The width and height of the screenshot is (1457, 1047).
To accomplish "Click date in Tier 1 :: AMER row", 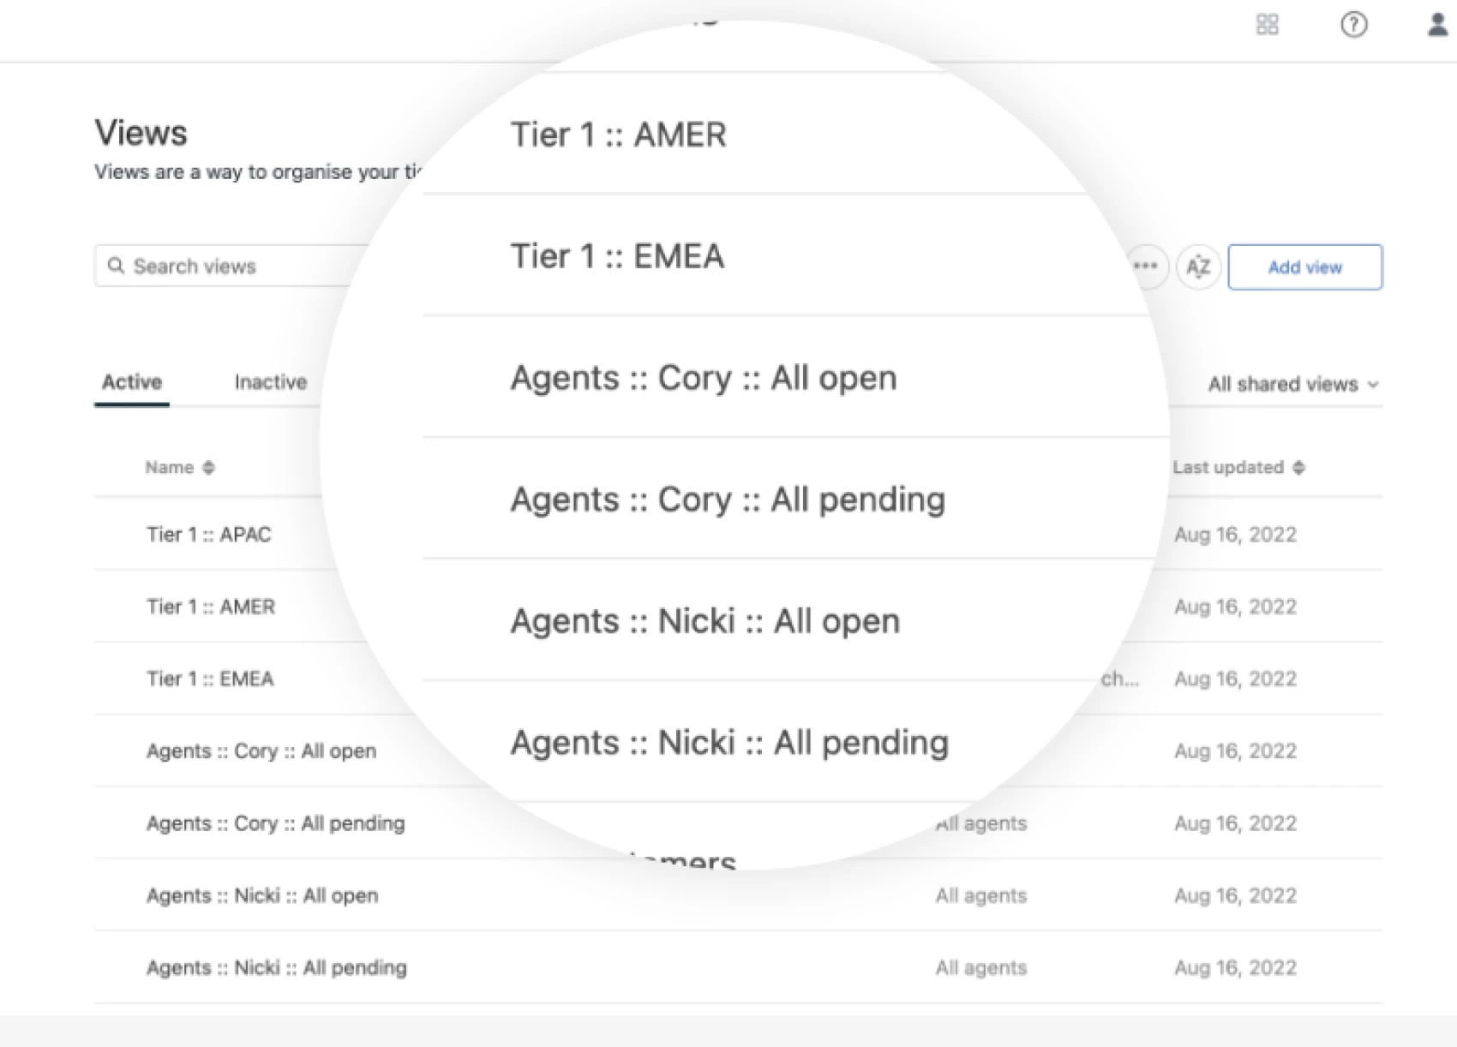I will point(1235,607).
